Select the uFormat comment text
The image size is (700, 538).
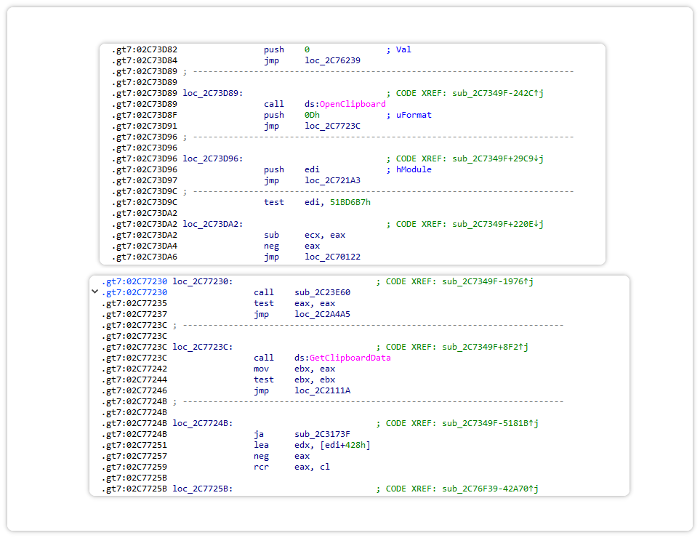point(414,115)
